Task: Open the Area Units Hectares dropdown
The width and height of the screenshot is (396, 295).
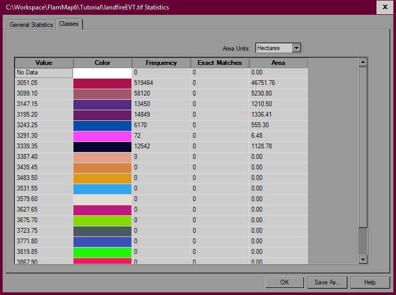Action: (297, 47)
